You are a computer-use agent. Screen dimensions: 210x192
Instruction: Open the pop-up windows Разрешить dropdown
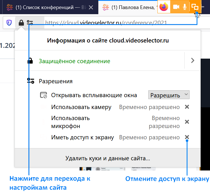[x=169, y=95]
